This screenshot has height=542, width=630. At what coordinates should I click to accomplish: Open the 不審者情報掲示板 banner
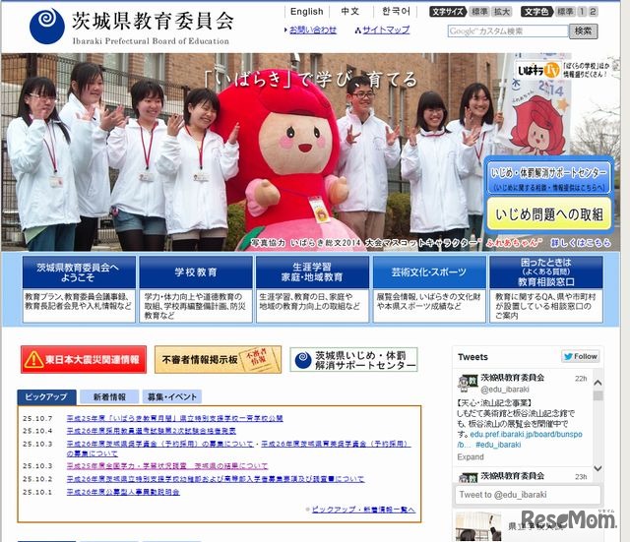(218, 359)
